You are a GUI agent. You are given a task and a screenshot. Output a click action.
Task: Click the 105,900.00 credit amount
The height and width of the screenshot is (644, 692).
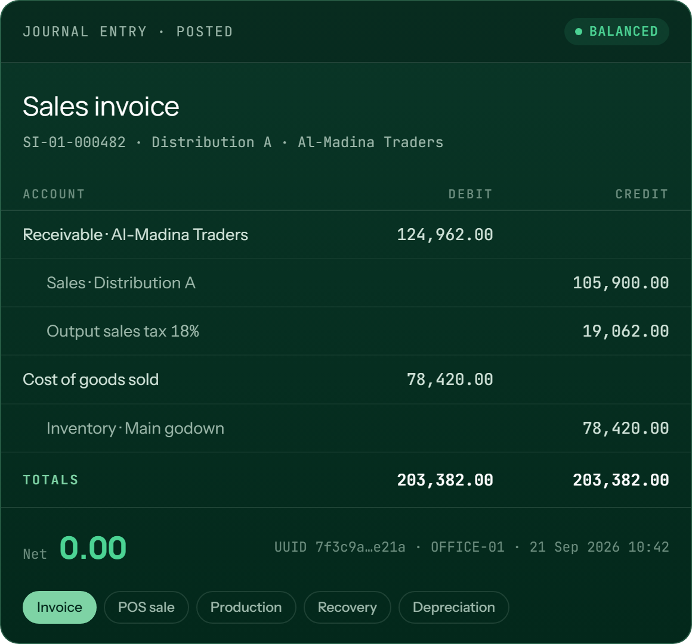pos(620,283)
